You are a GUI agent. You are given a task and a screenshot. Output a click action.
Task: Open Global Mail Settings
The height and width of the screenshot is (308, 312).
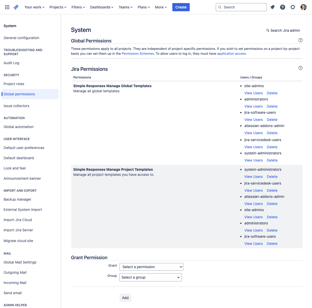[20, 262]
